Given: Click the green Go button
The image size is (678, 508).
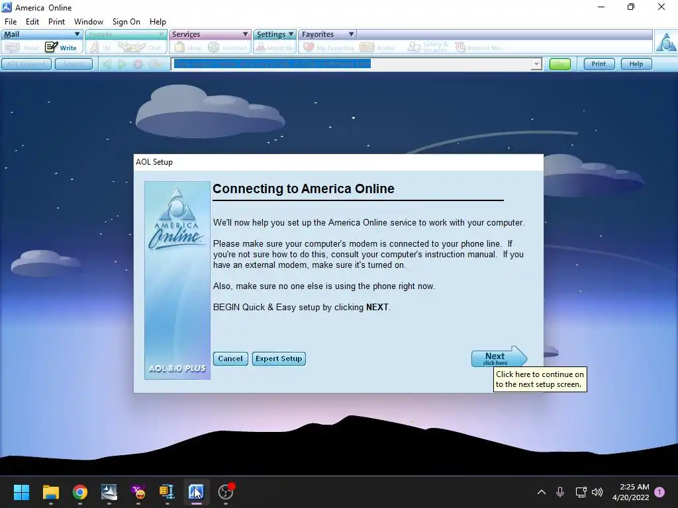Looking at the screenshot, I should coord(560,64).
